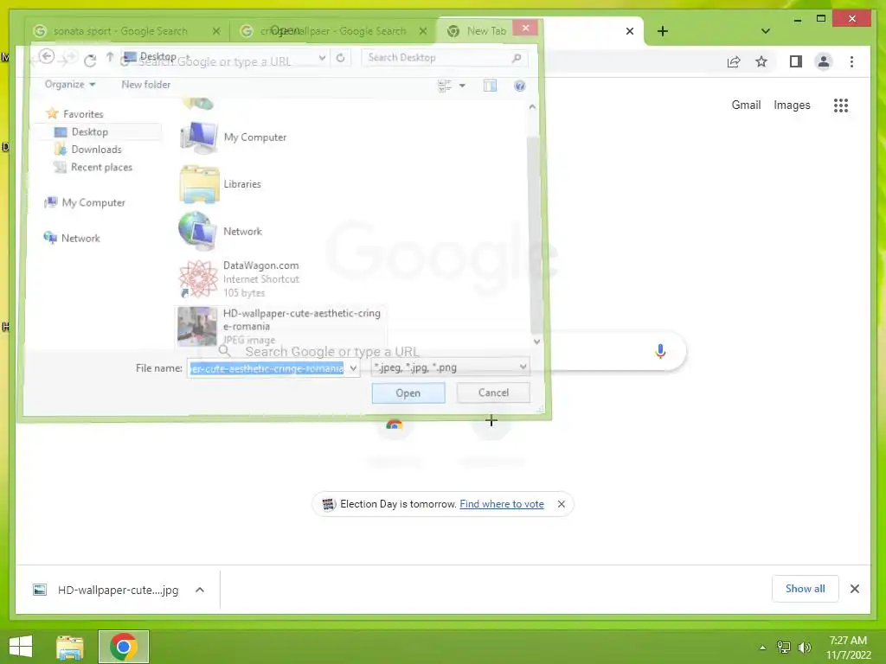Open the Chrome profile avatar

coord(824,61)
